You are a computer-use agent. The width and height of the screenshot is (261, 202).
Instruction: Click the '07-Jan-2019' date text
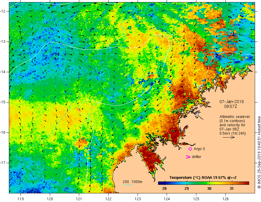(232, 102)
